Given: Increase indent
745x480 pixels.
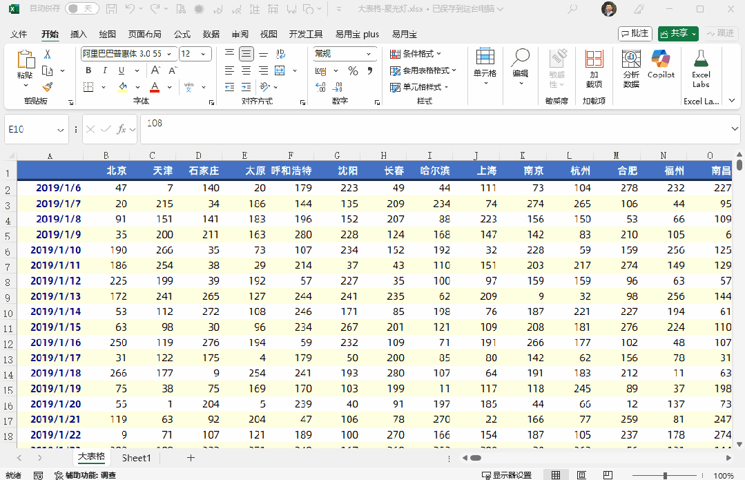Looking at the screenshot, I should tap(246, 87).
